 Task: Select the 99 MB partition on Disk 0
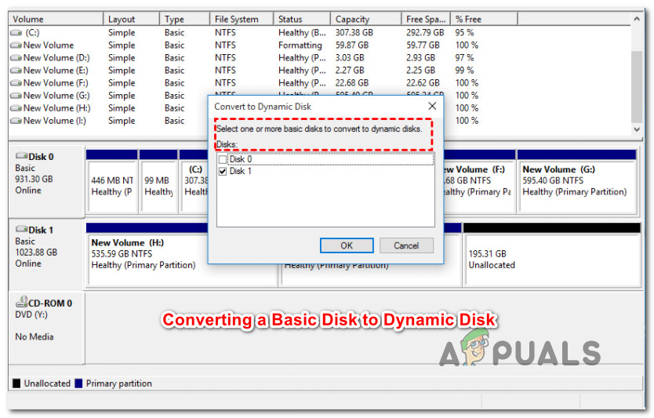[158, 181]
